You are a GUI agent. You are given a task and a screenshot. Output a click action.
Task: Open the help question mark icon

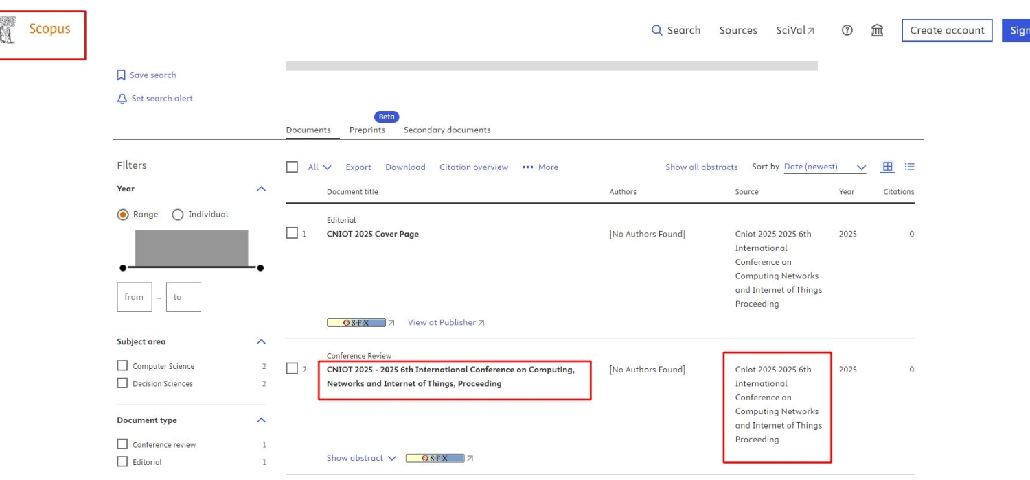coord(847,30)
